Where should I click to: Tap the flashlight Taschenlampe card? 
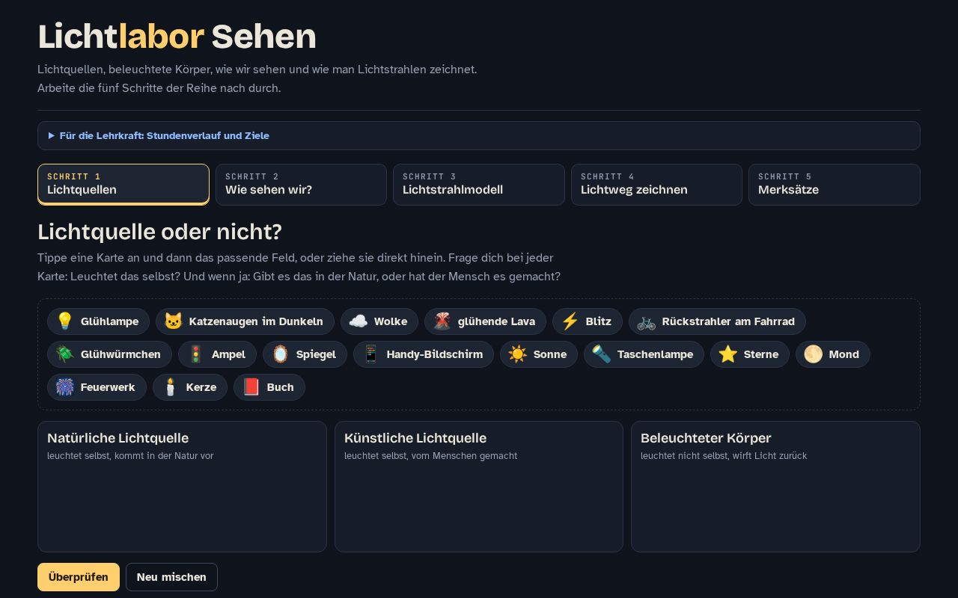click(644, 354)
